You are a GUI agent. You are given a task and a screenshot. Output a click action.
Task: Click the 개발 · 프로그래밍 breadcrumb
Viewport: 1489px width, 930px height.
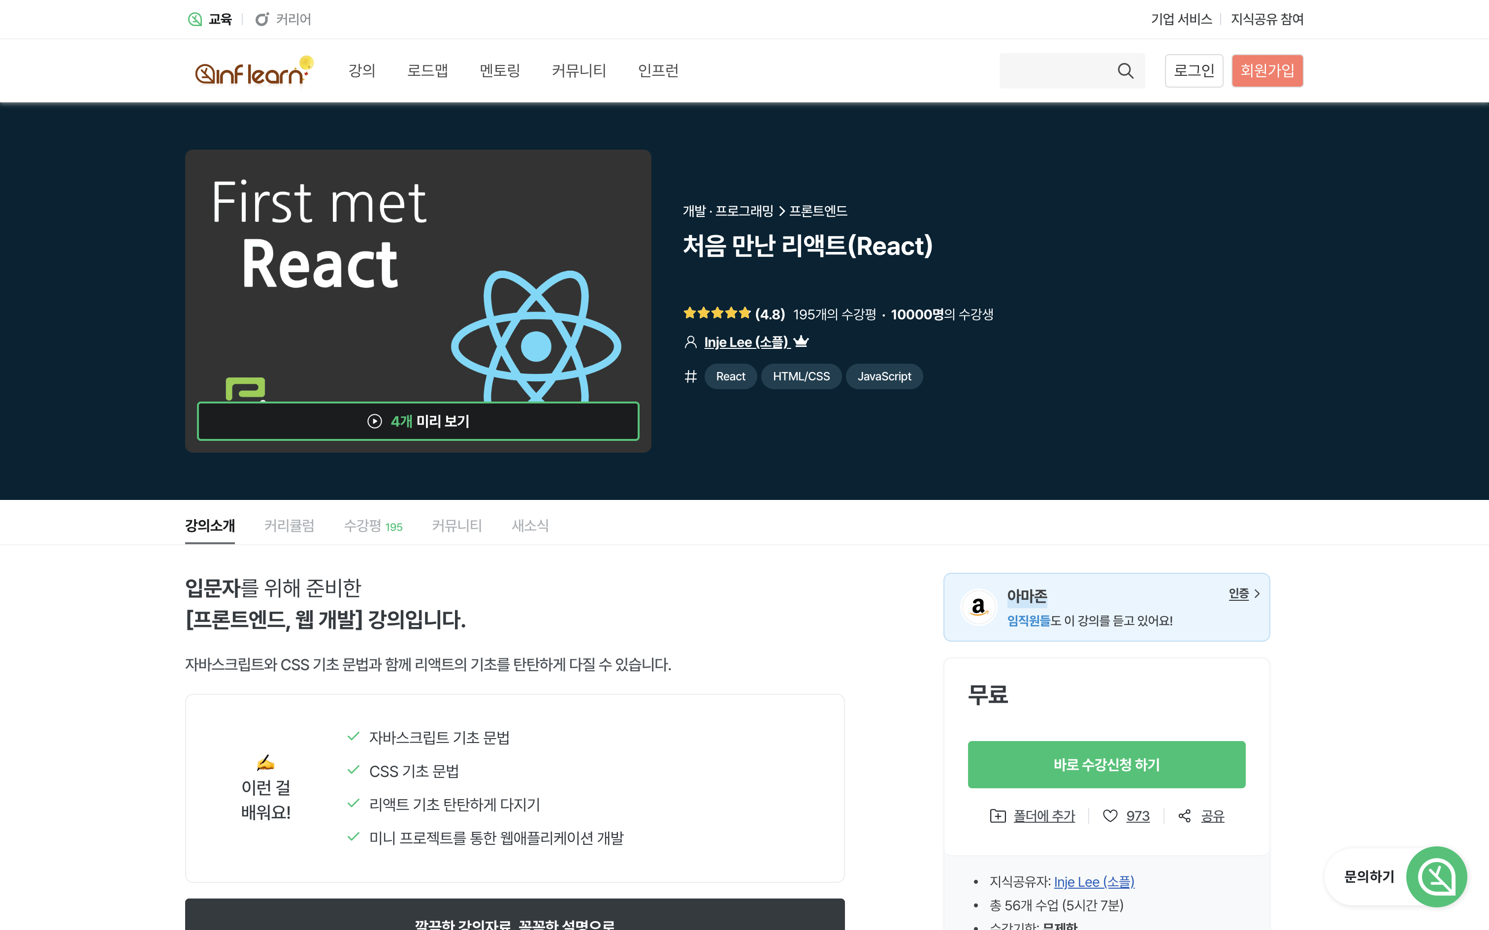(728, 211)
